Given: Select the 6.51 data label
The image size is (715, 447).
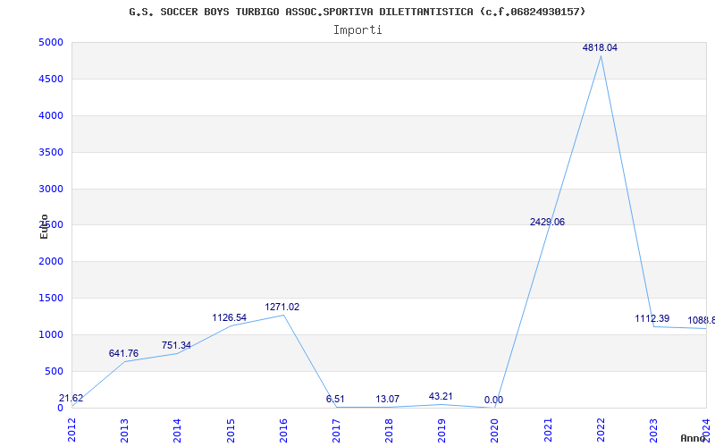Looking at the screenshot, I should (335, 399).
